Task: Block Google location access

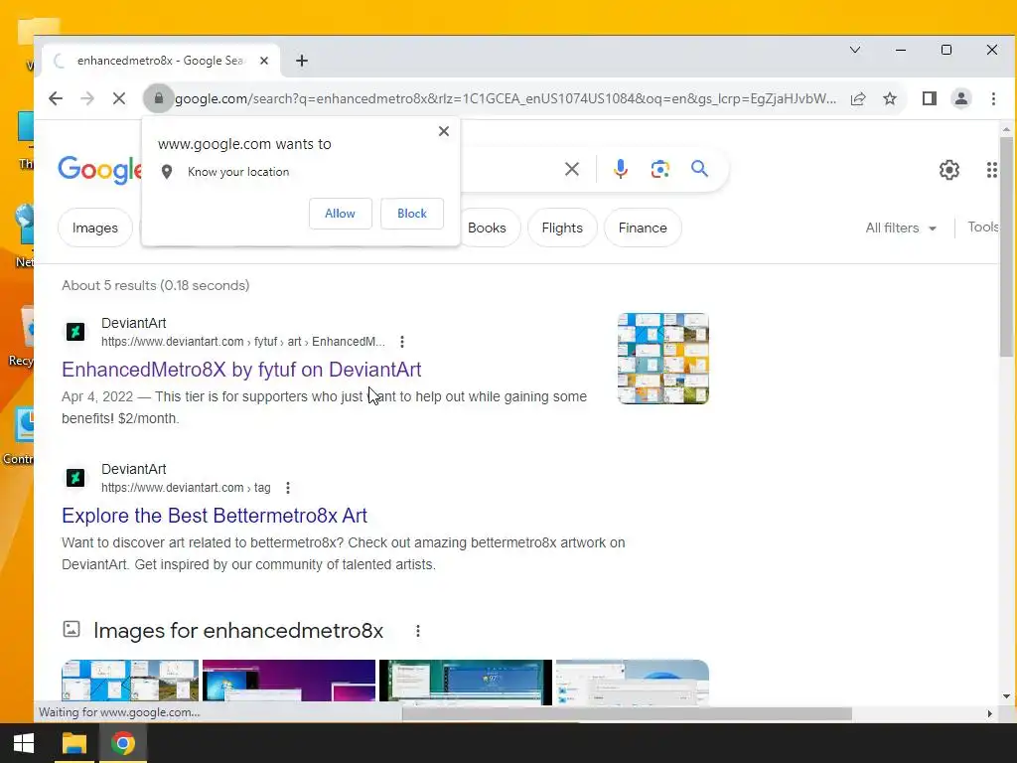Action: 412,214
